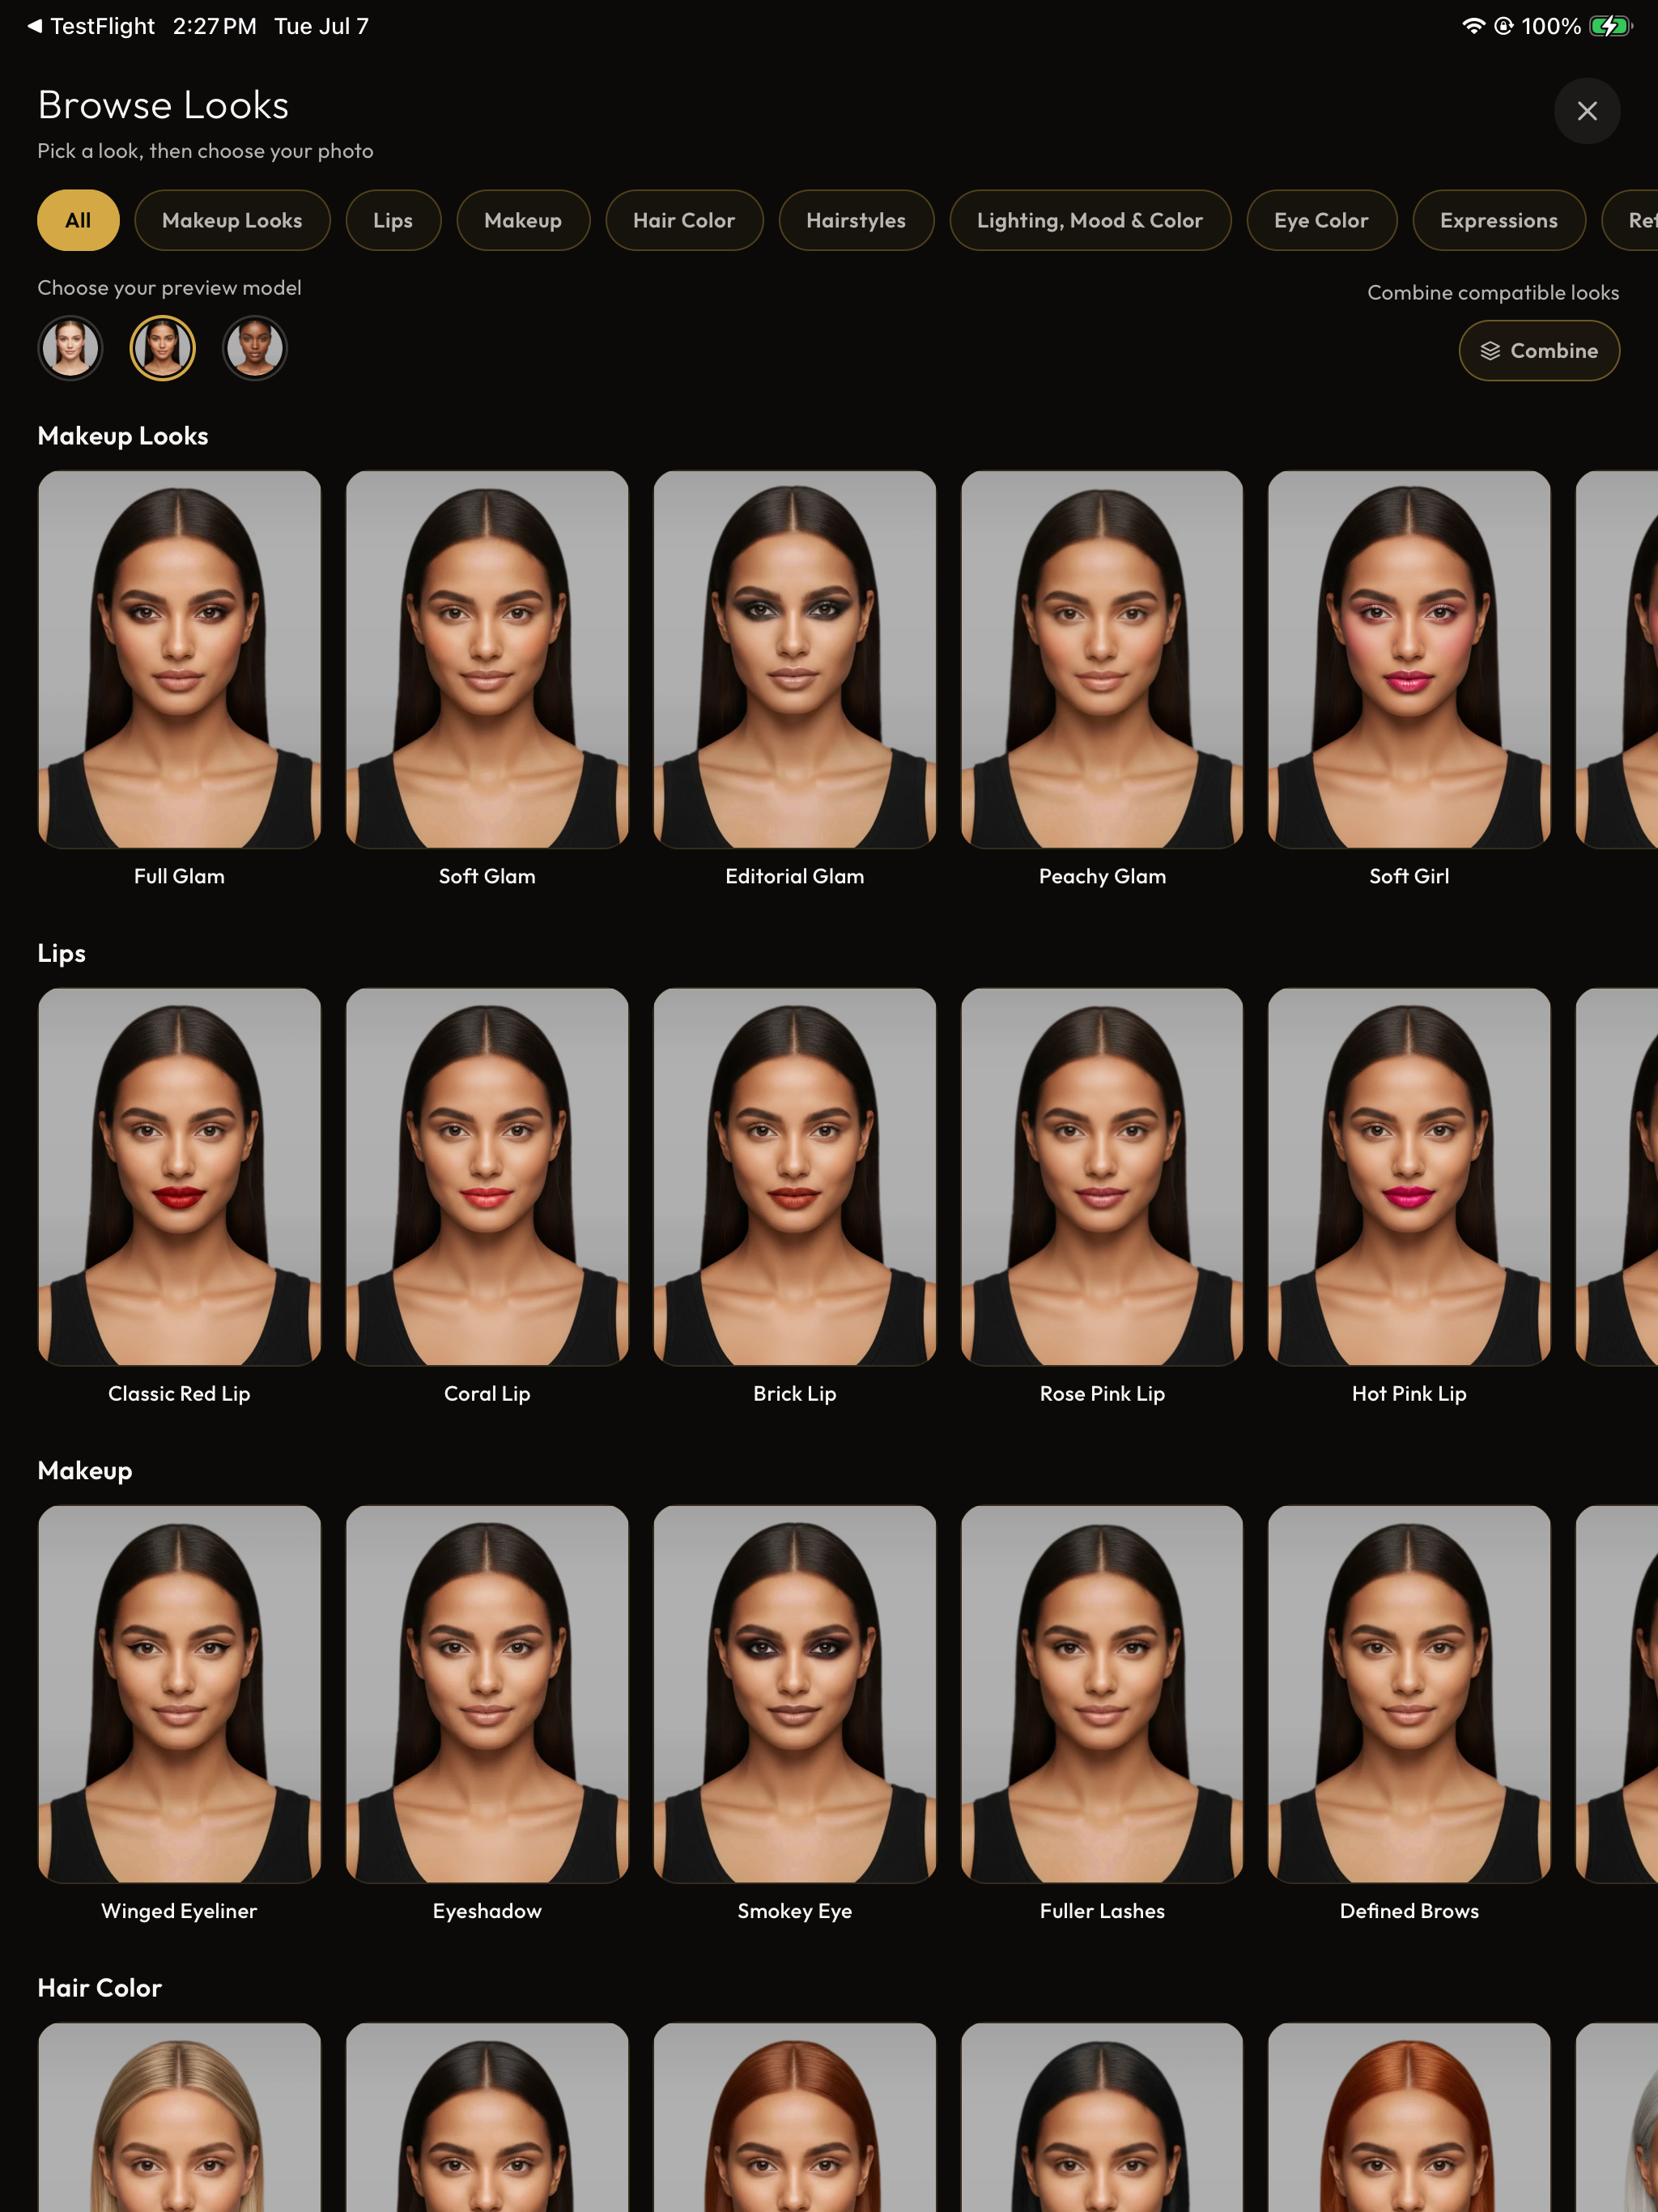Pick the Peachy Glam look
The height and width of the screenshot is (2212, 1658).
1102,660
